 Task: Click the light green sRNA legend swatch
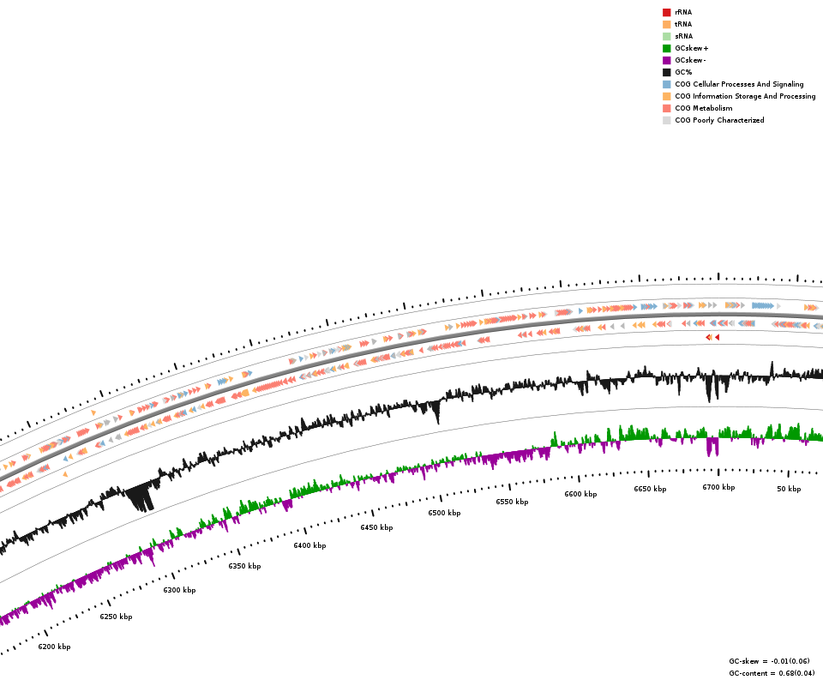click(x=666, y=37)
